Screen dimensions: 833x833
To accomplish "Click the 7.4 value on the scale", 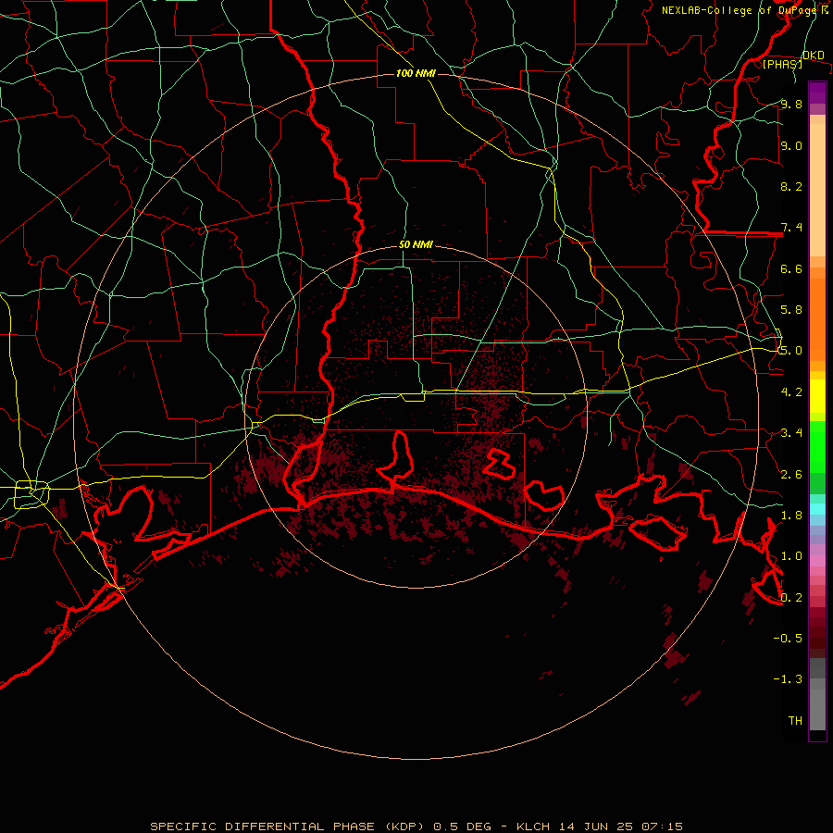I will click(791, 228).
